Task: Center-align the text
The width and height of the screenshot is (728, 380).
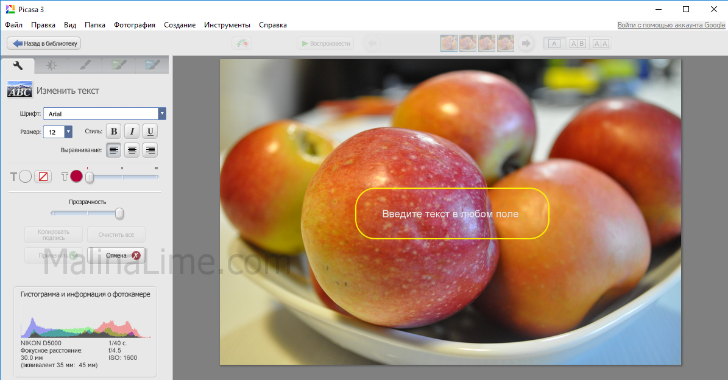Action: (x=132, y=150)
